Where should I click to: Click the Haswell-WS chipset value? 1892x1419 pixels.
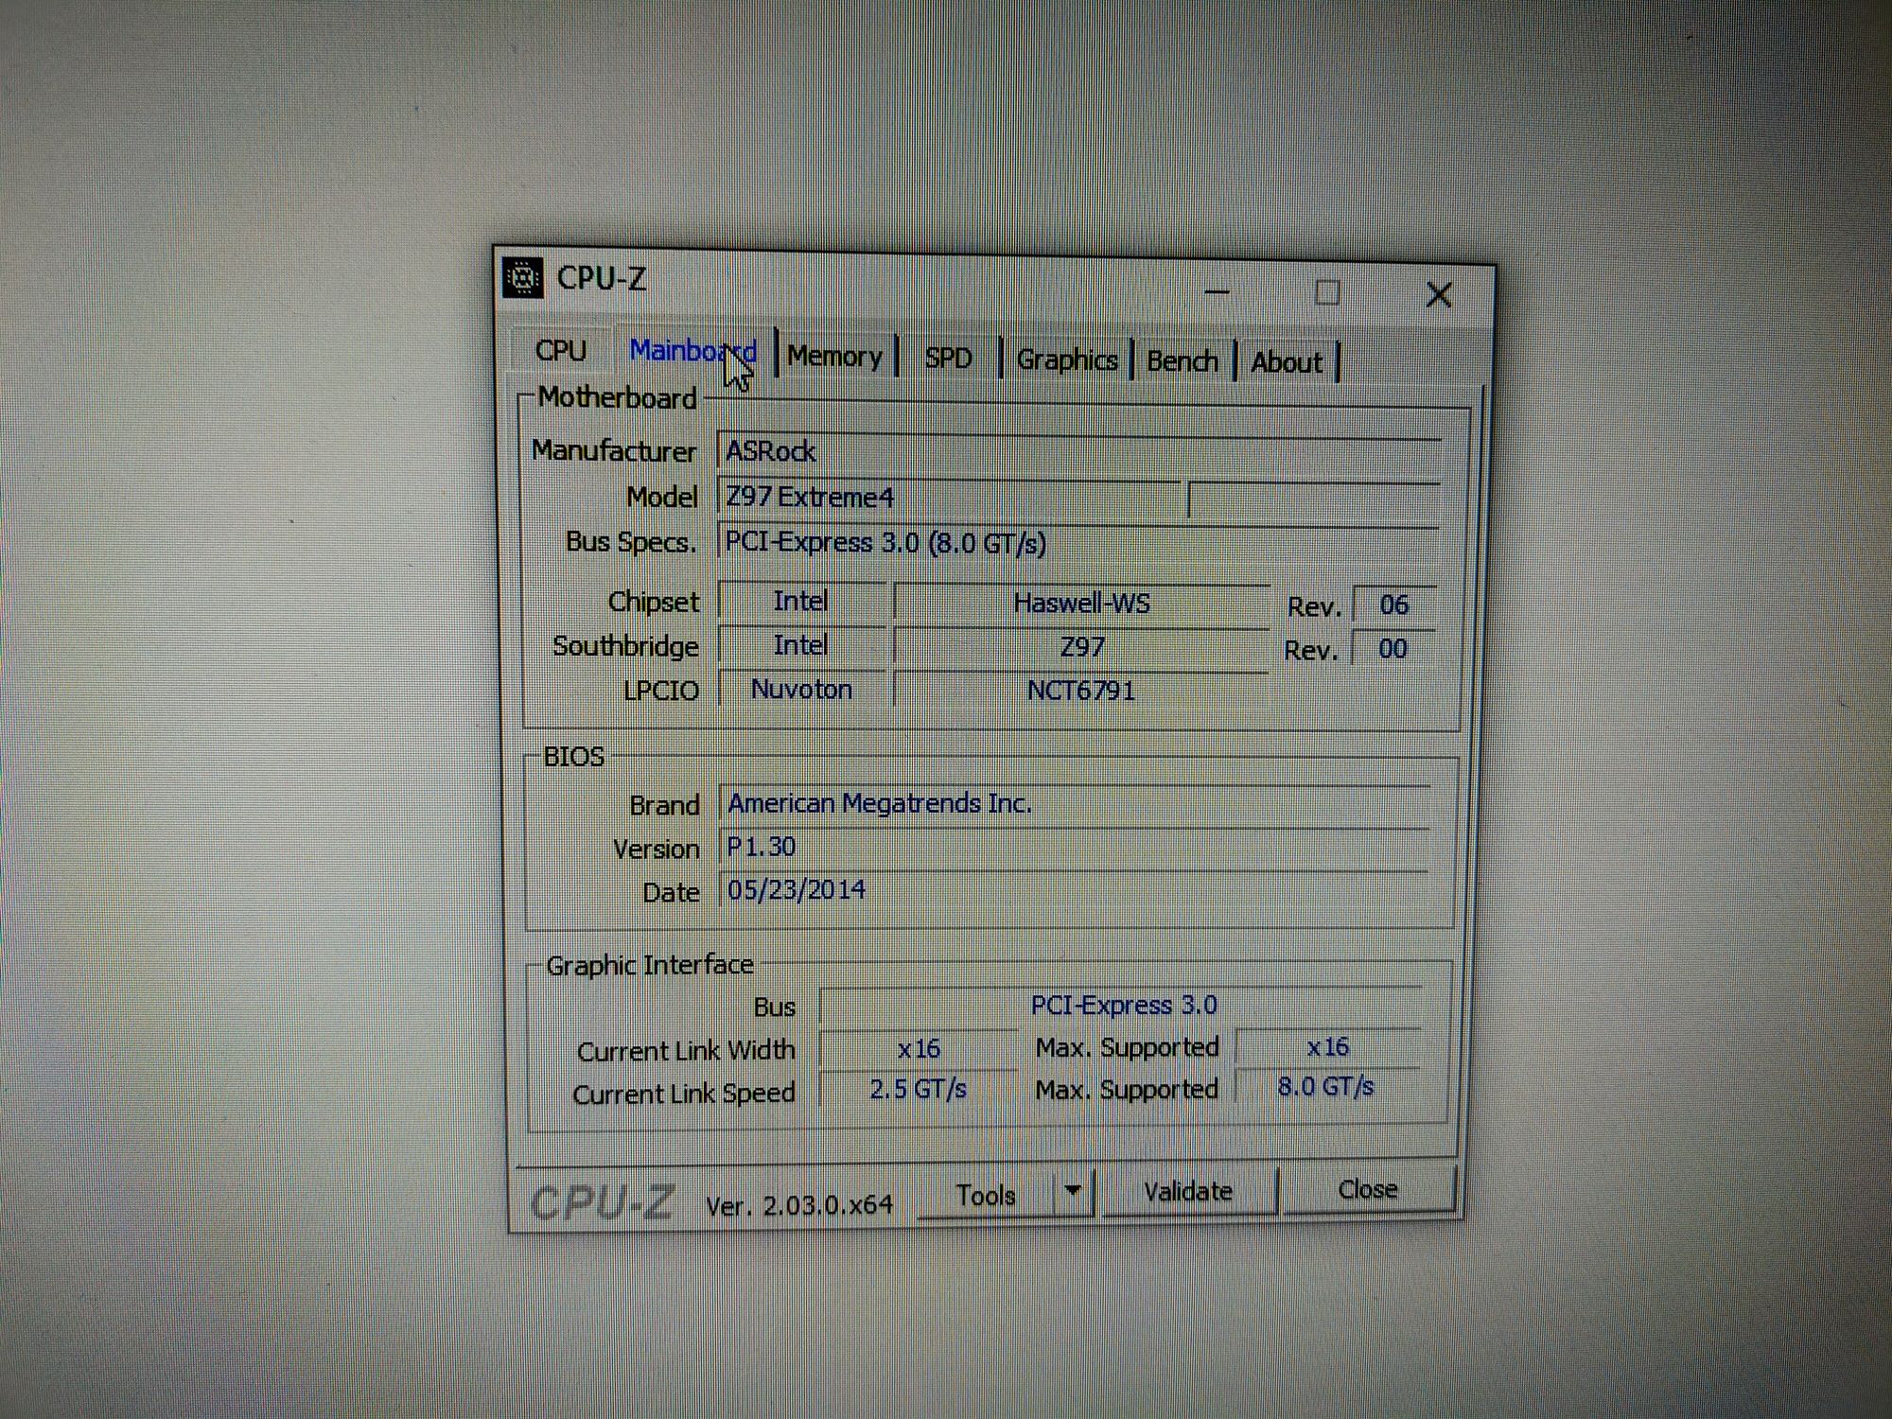(1081, 604)
